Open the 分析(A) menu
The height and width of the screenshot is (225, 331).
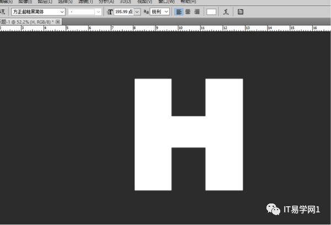pyautogui.click(x=105, y=2)
